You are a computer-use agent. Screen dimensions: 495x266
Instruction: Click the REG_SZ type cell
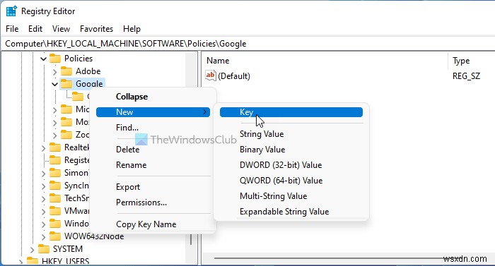[466, 76]
